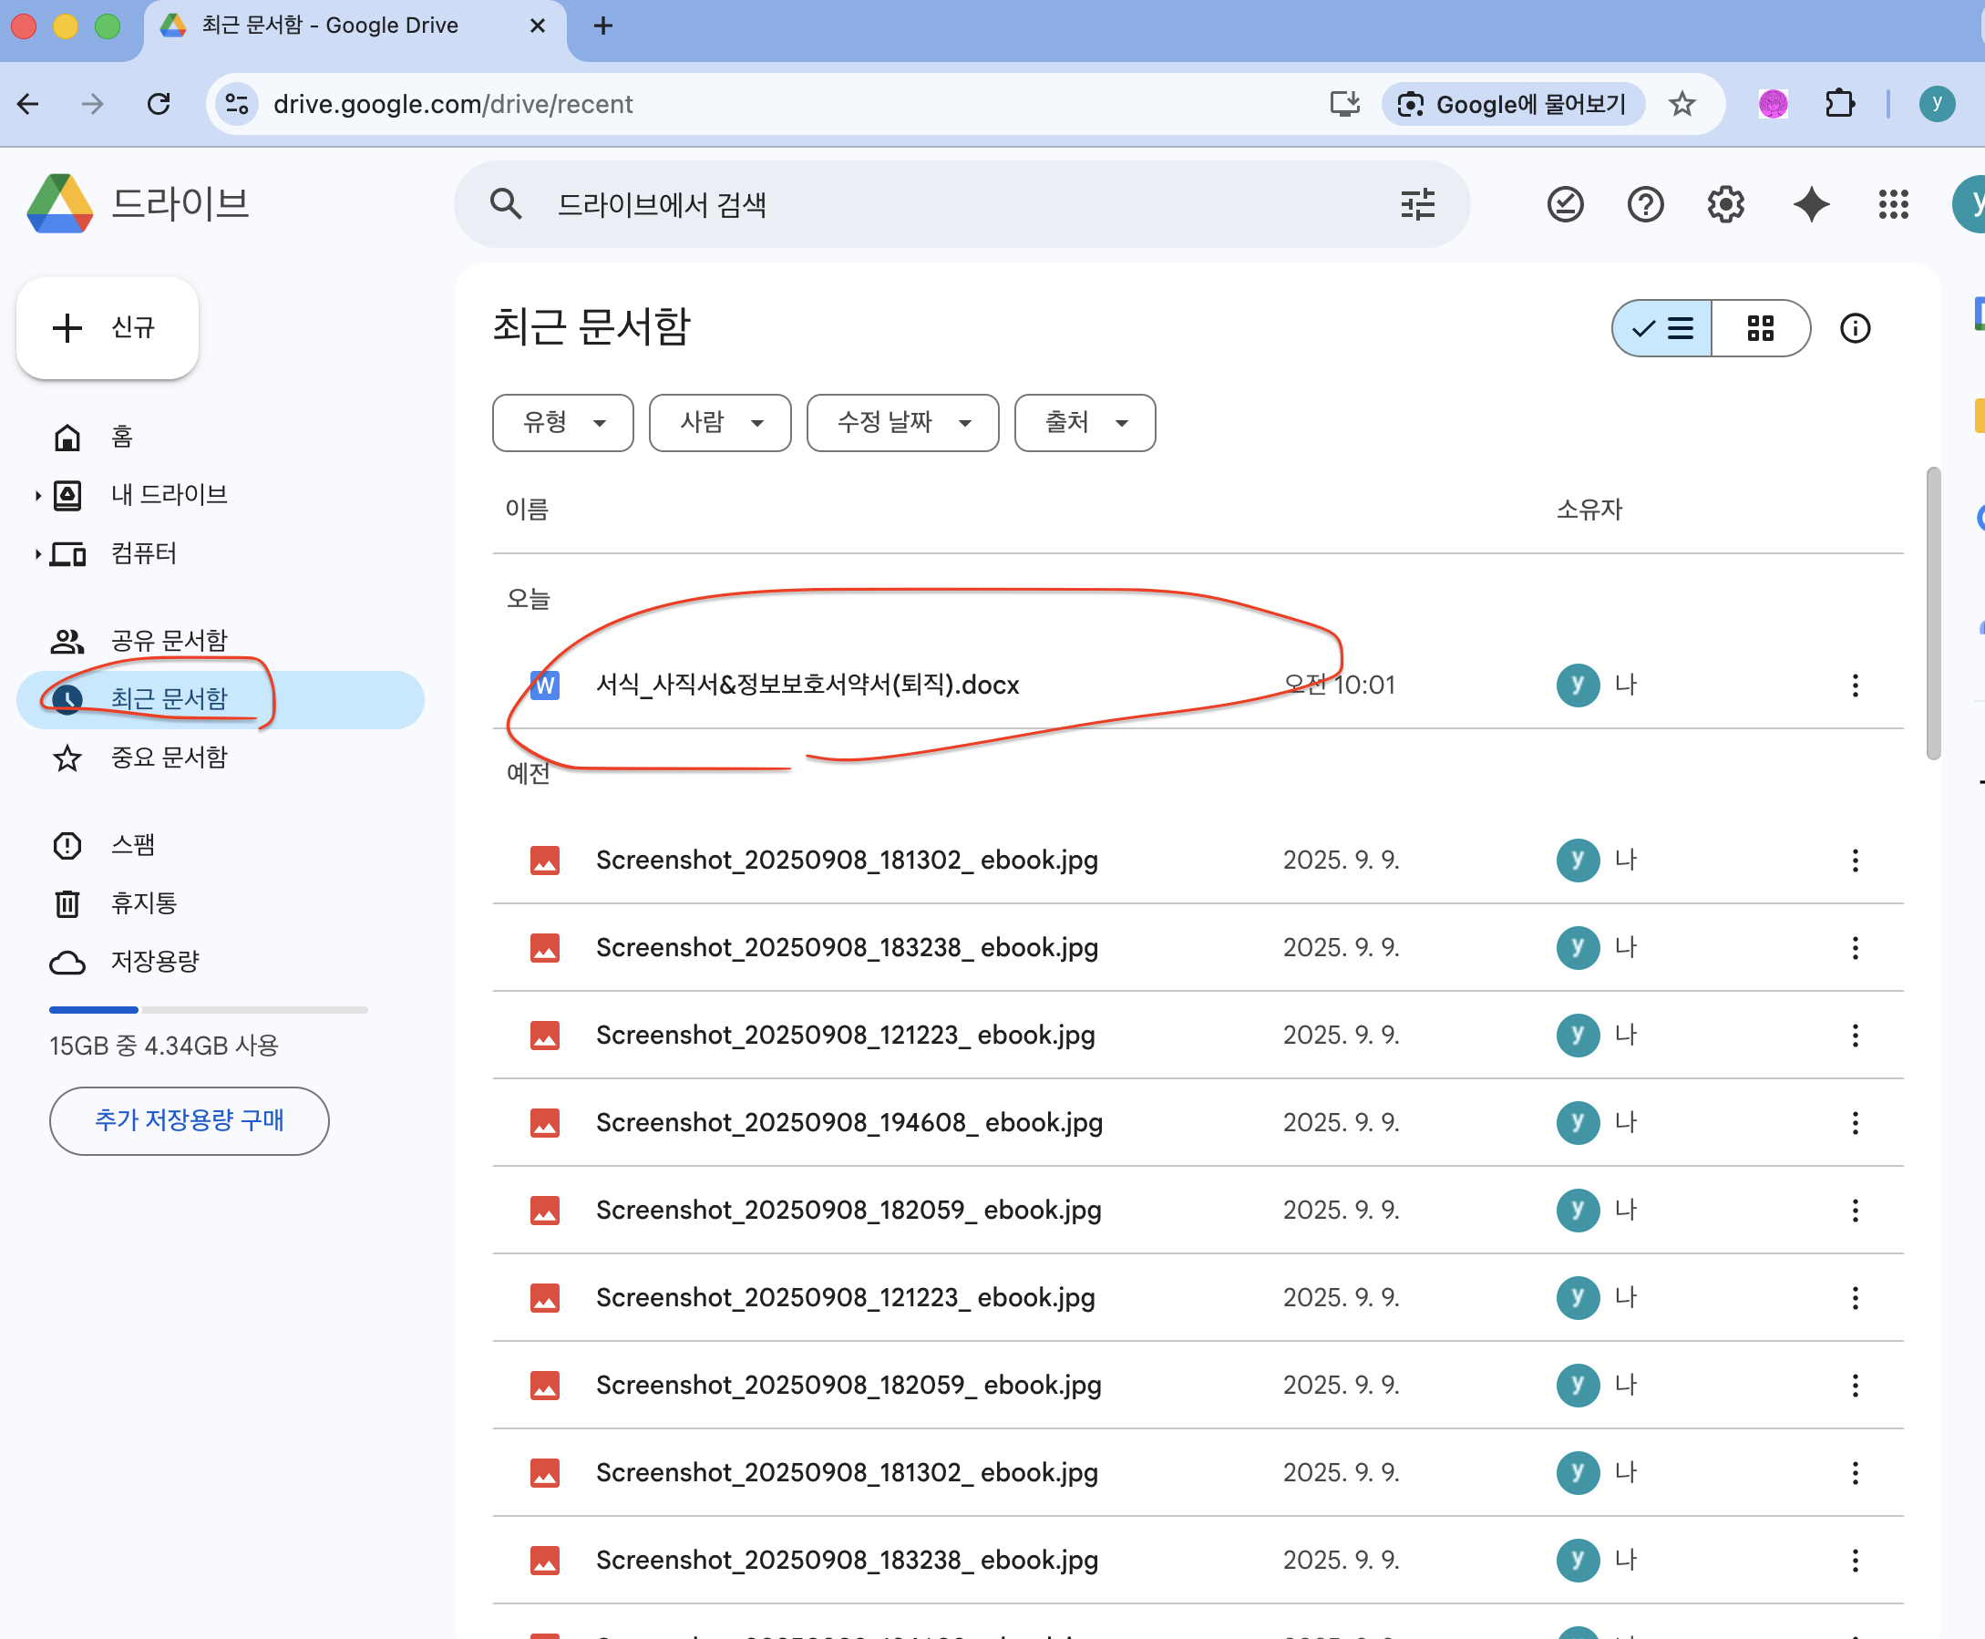Screen dimensions: 1985x1639
Task: Open the 유형 filter dropdown
Action: (563, 423)
